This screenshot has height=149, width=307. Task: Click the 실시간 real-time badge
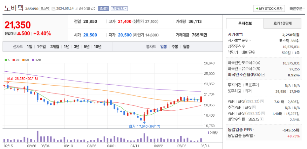pyautogui.click(x=103, y=9)
